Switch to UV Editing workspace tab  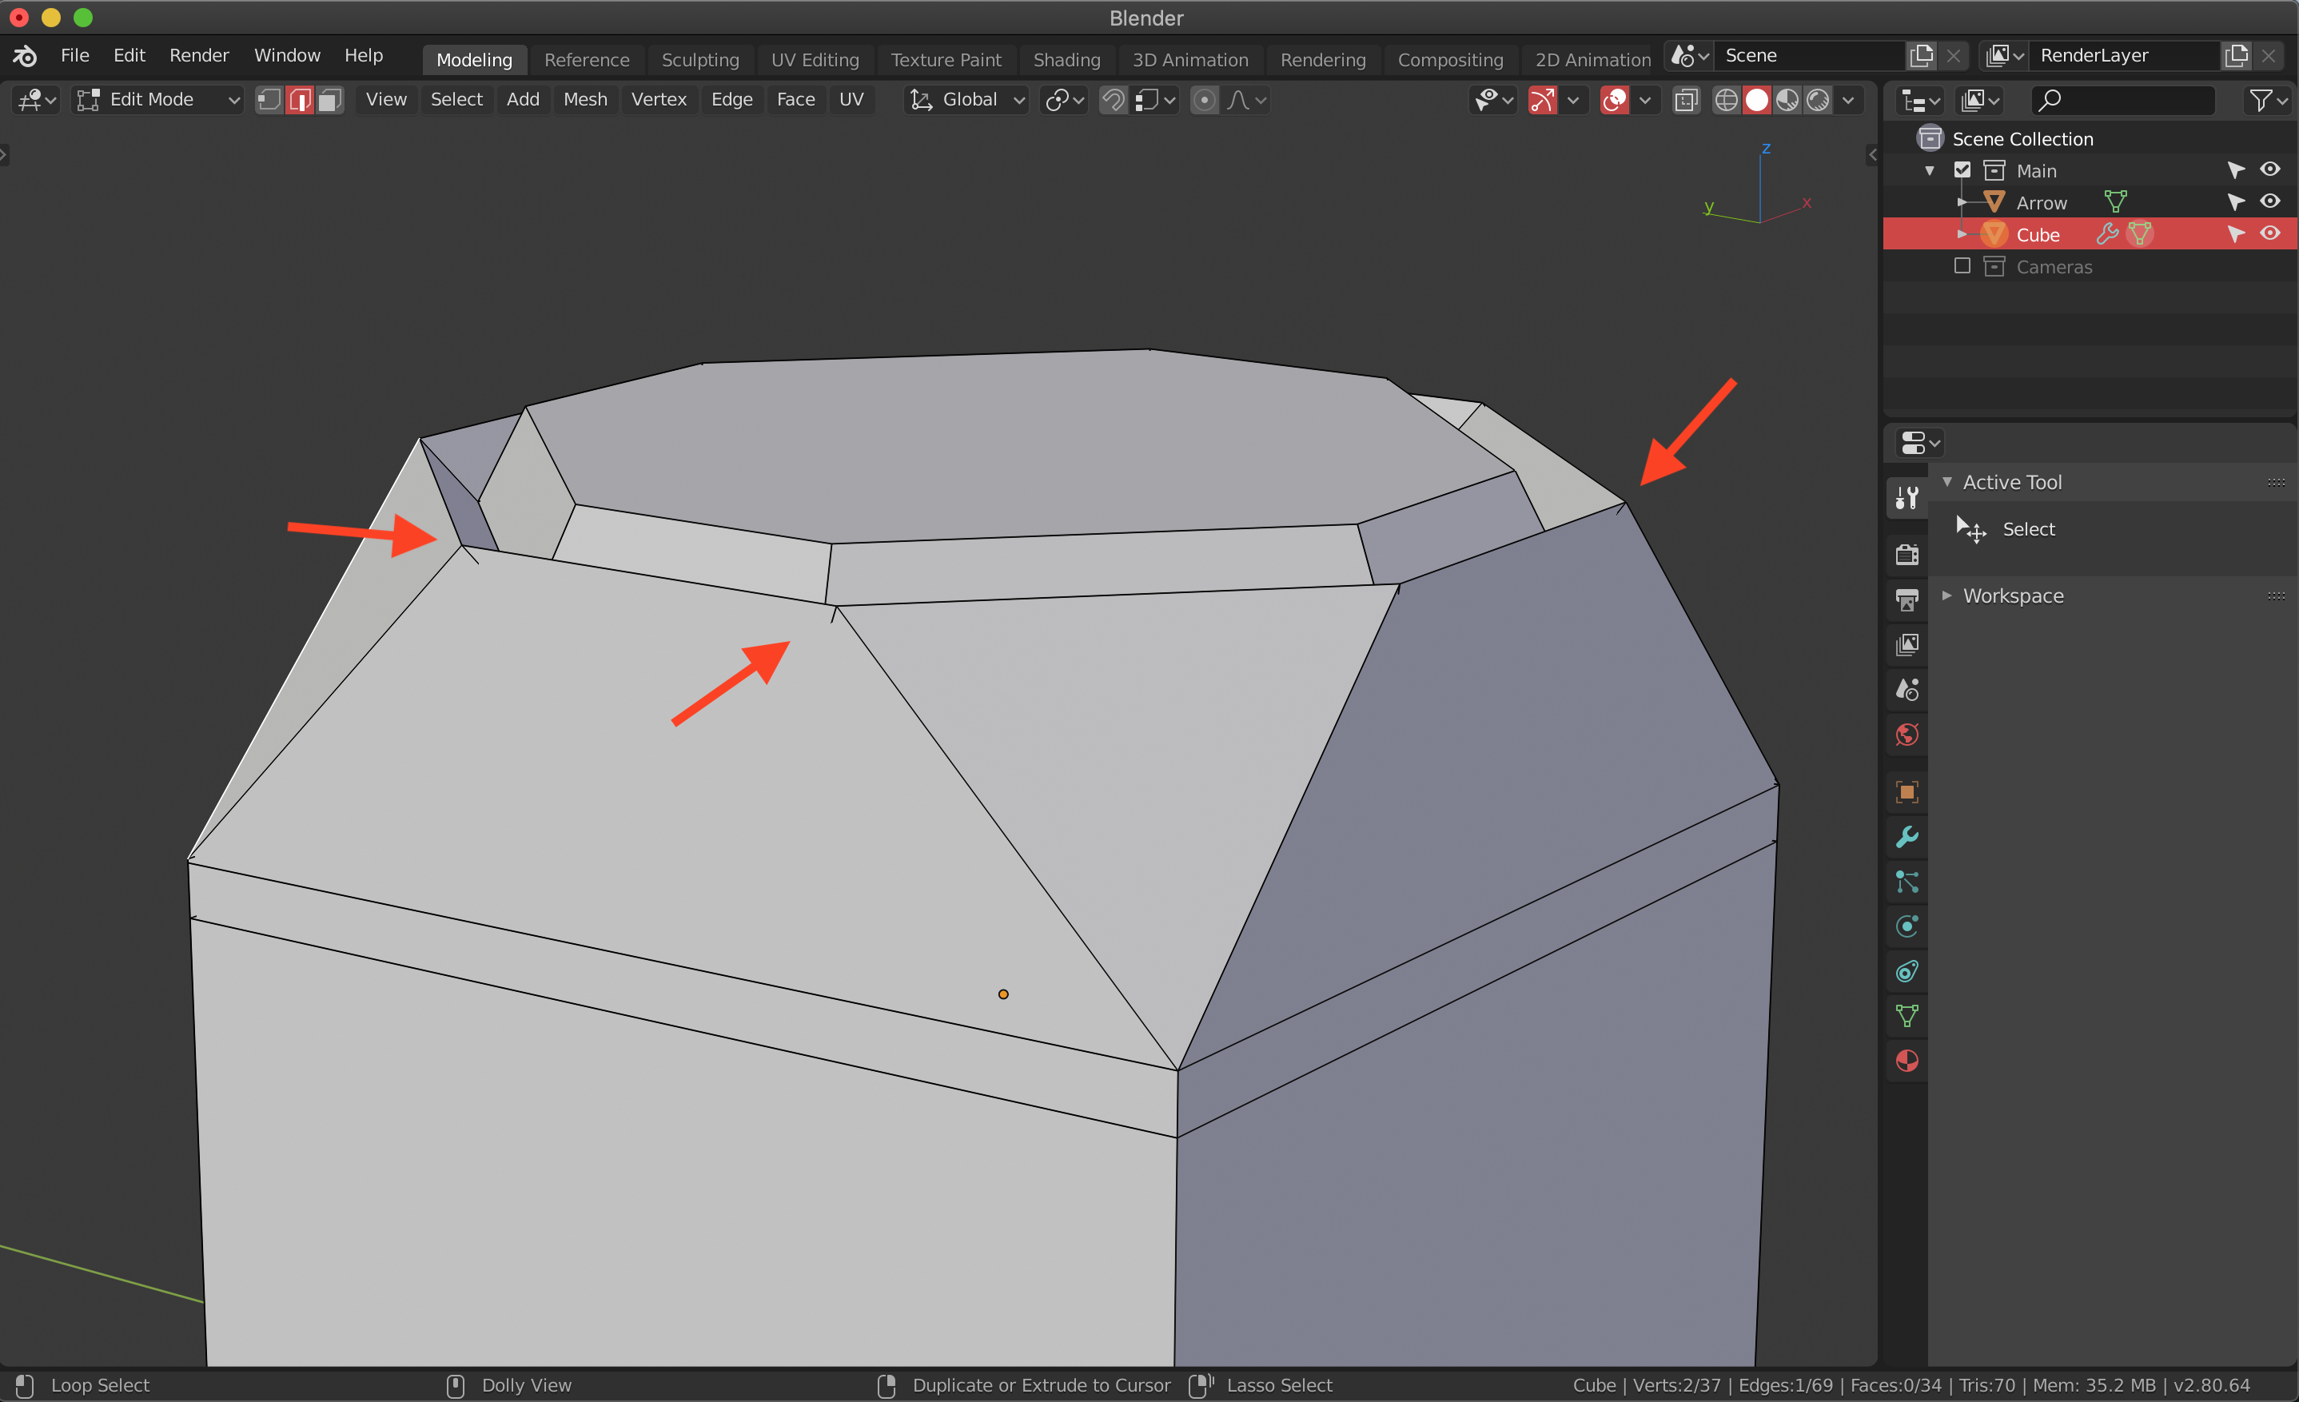(815, 60)
